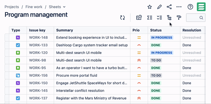211x104 pixels.
Task: Click the Program management title
Action: click(36, 15)
